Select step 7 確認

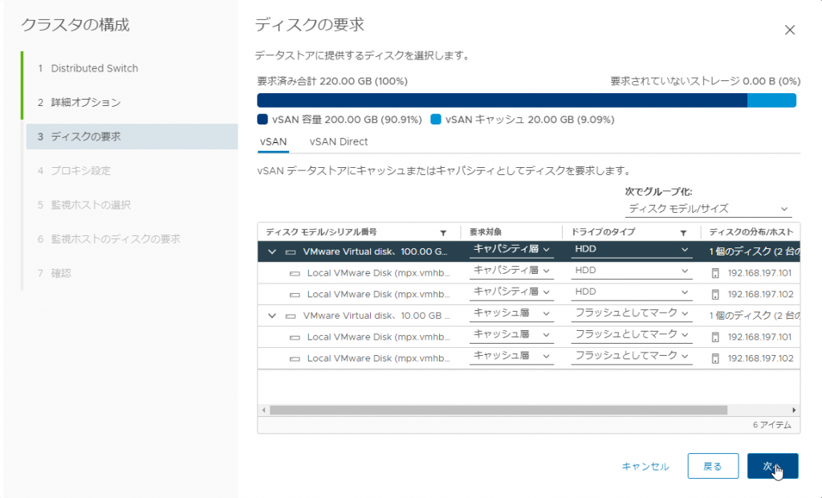pos(55,273)
